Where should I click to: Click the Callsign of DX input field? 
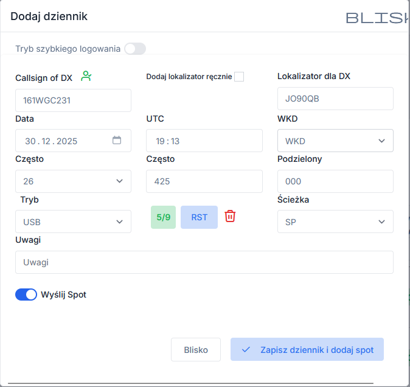73,100
